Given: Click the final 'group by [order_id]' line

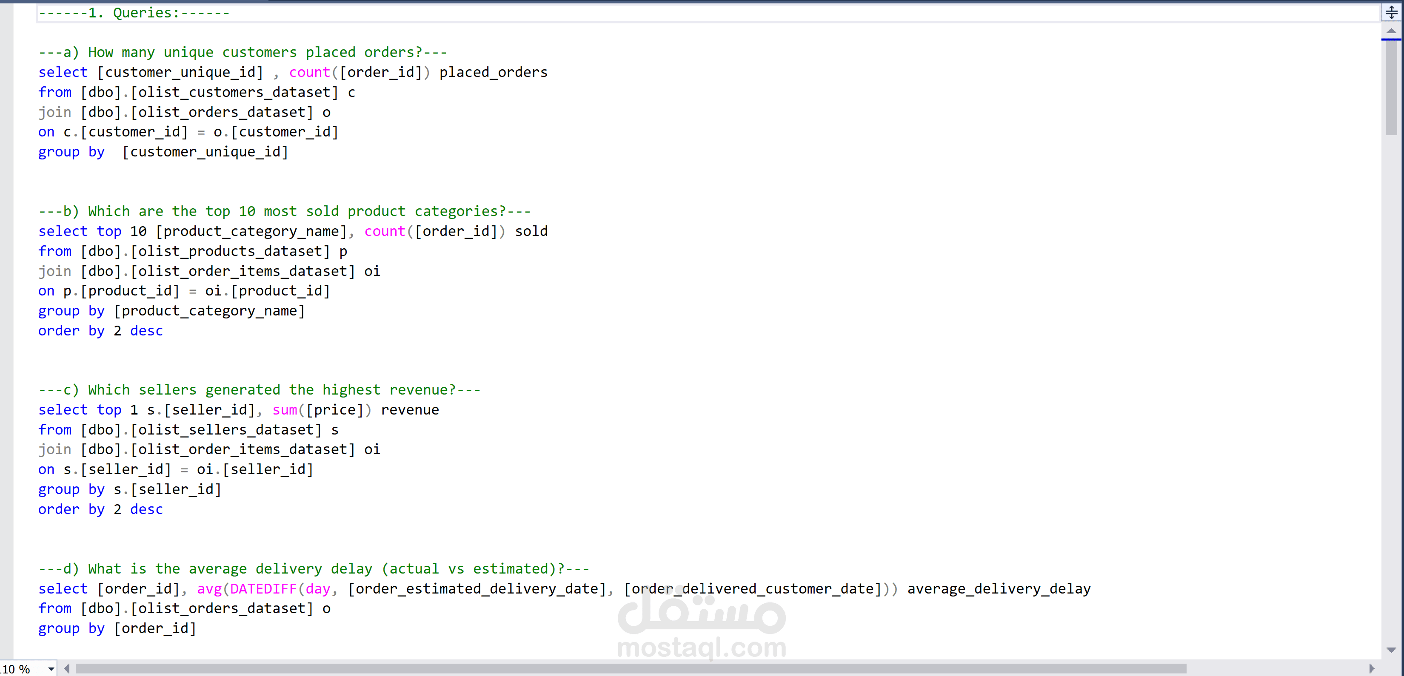Looking at the screenshot, I should tap(117, 629).
